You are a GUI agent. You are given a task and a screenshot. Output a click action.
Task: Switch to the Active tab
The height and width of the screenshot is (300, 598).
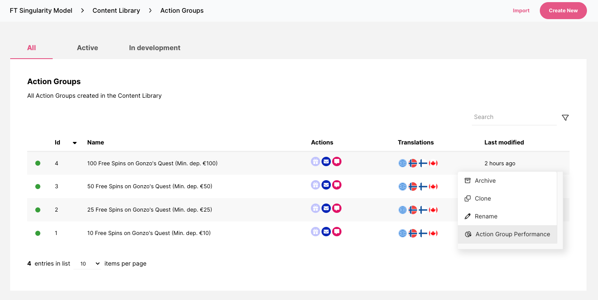(x=87, y=48)
